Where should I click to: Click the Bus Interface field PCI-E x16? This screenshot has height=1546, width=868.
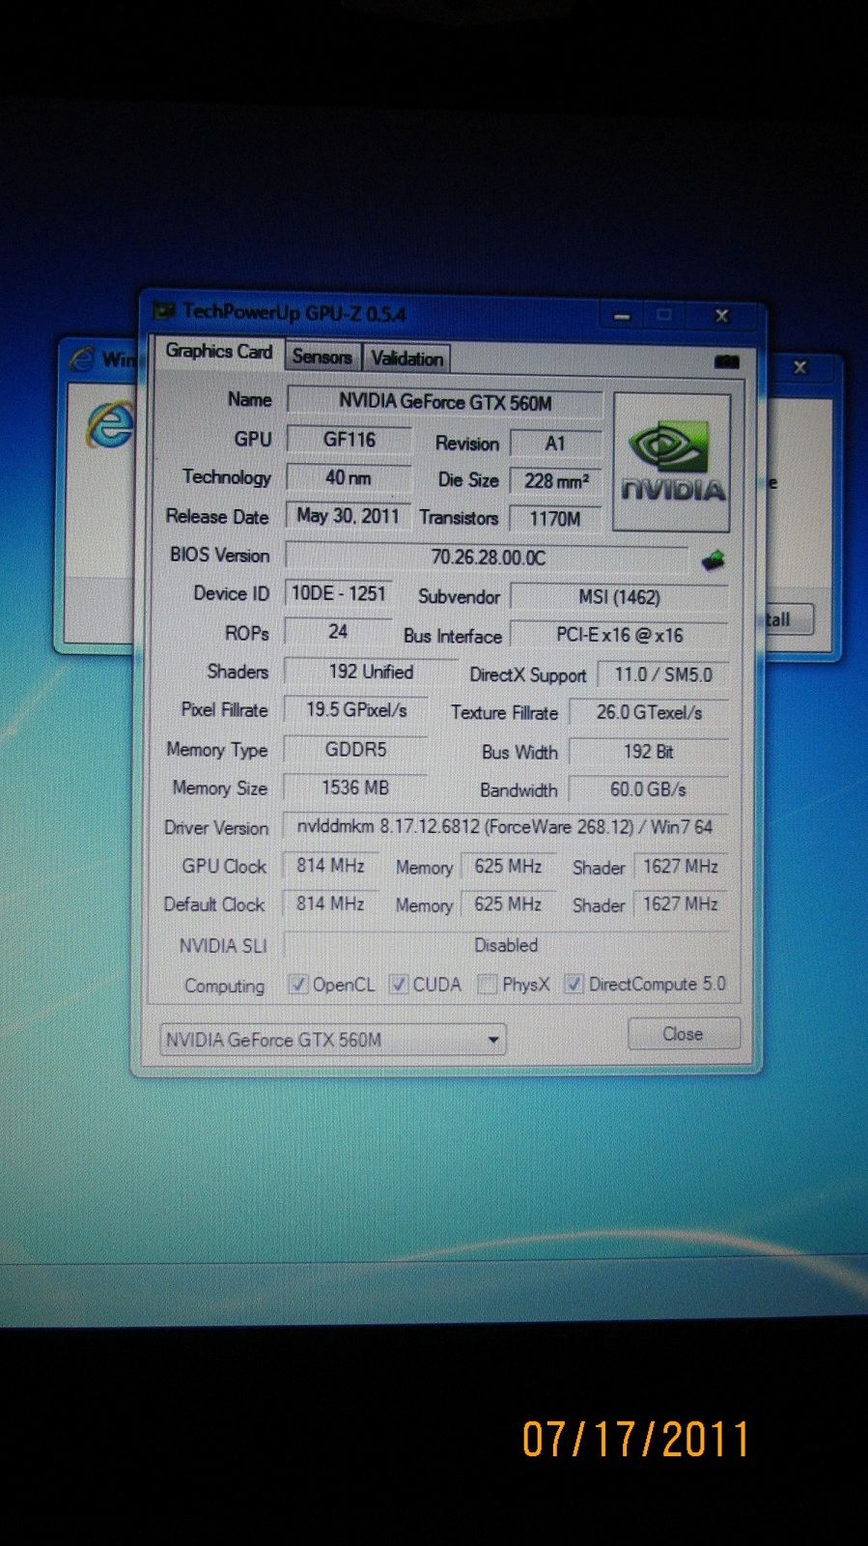point(619,635)
